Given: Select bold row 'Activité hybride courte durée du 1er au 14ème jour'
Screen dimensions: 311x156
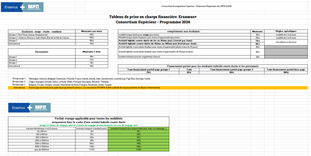Looking at the screenshot, I should click(184, 41).
